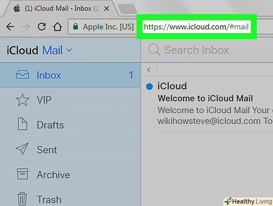Collapse the sidebar with the left chevron

point(149,70)
